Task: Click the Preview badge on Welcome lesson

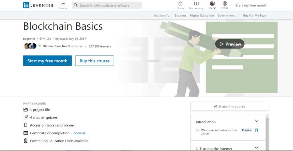Action: [x=247, y=130]
